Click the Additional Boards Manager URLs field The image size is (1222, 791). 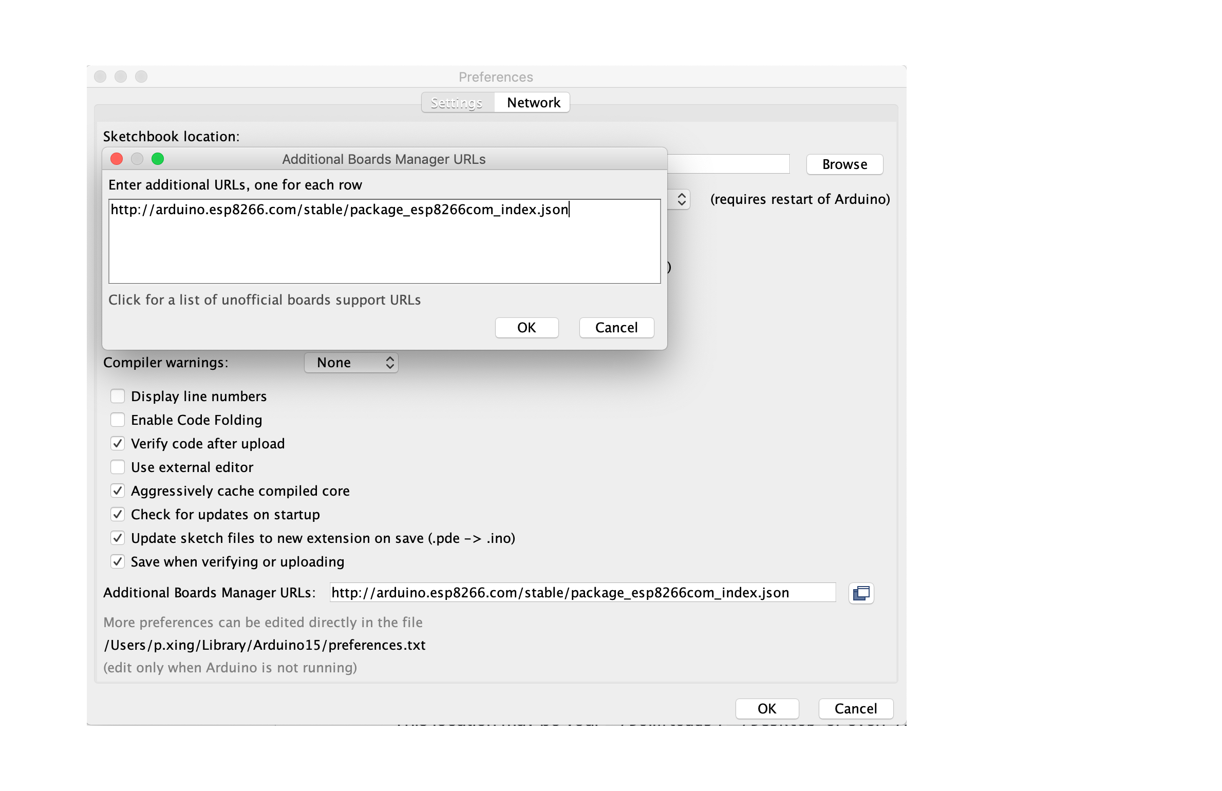[x=582, y=593]
